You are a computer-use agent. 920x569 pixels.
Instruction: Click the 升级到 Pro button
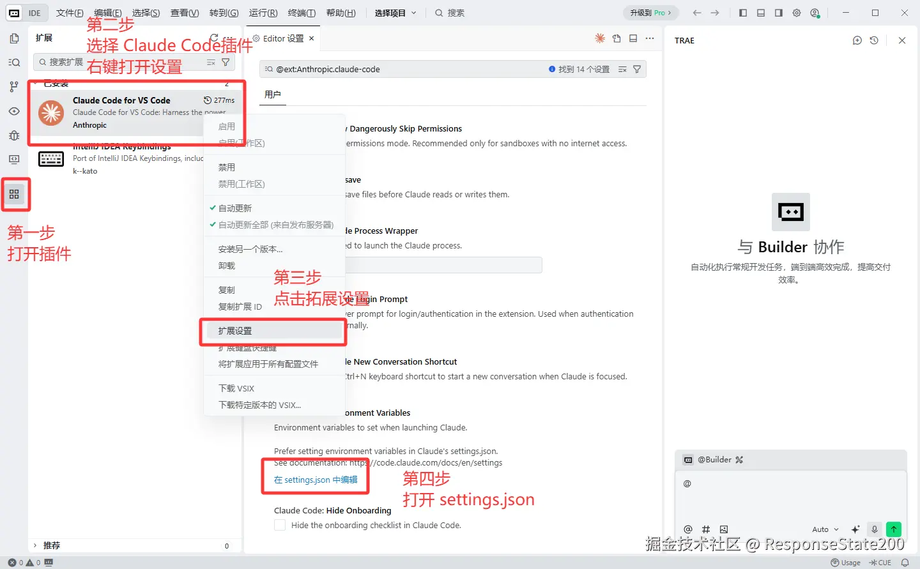click(650, 13)
